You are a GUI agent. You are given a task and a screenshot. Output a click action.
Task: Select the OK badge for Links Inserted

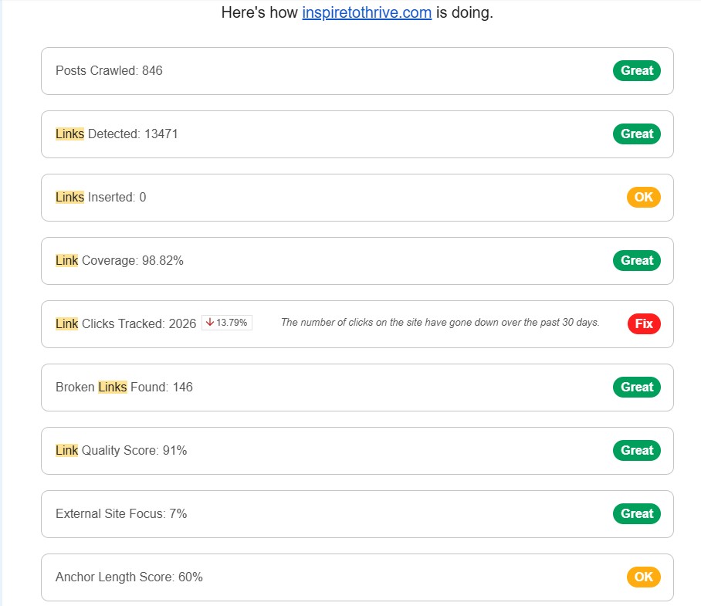tap(642, 197)
